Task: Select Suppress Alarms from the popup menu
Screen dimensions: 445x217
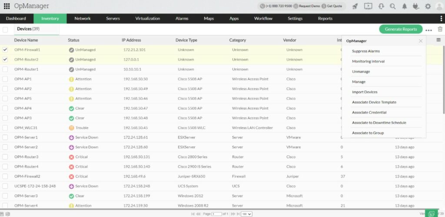Action: 366,51
